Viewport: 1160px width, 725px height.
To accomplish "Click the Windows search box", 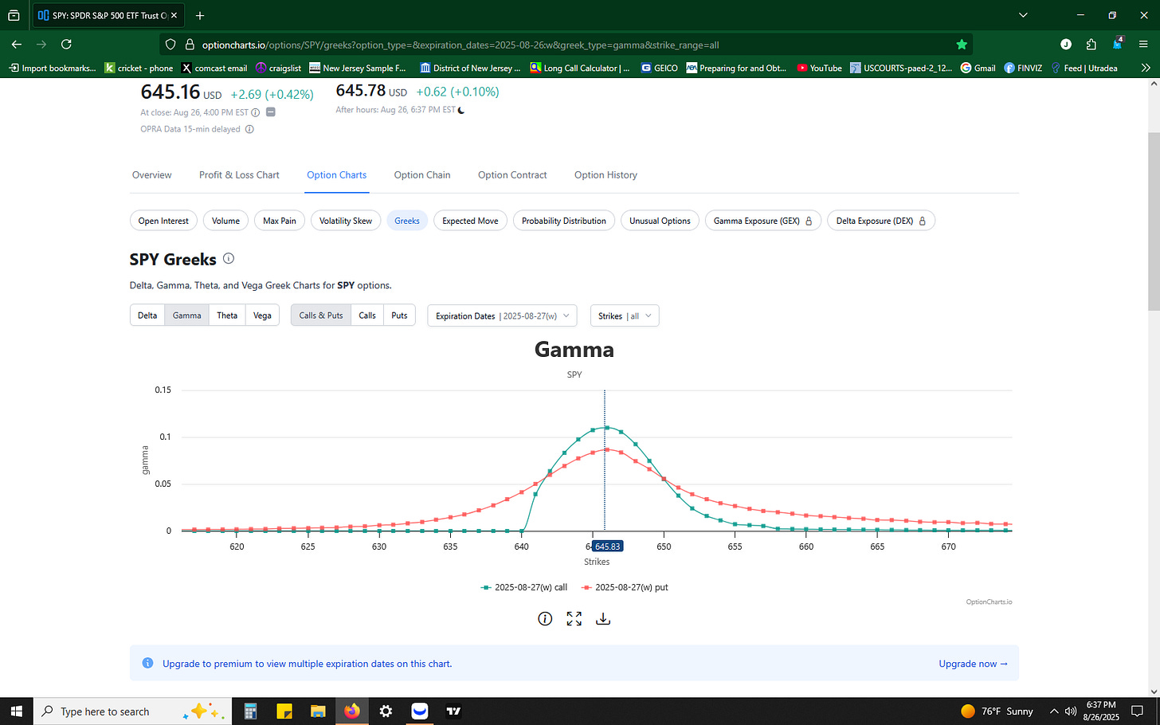I will 133,711.
